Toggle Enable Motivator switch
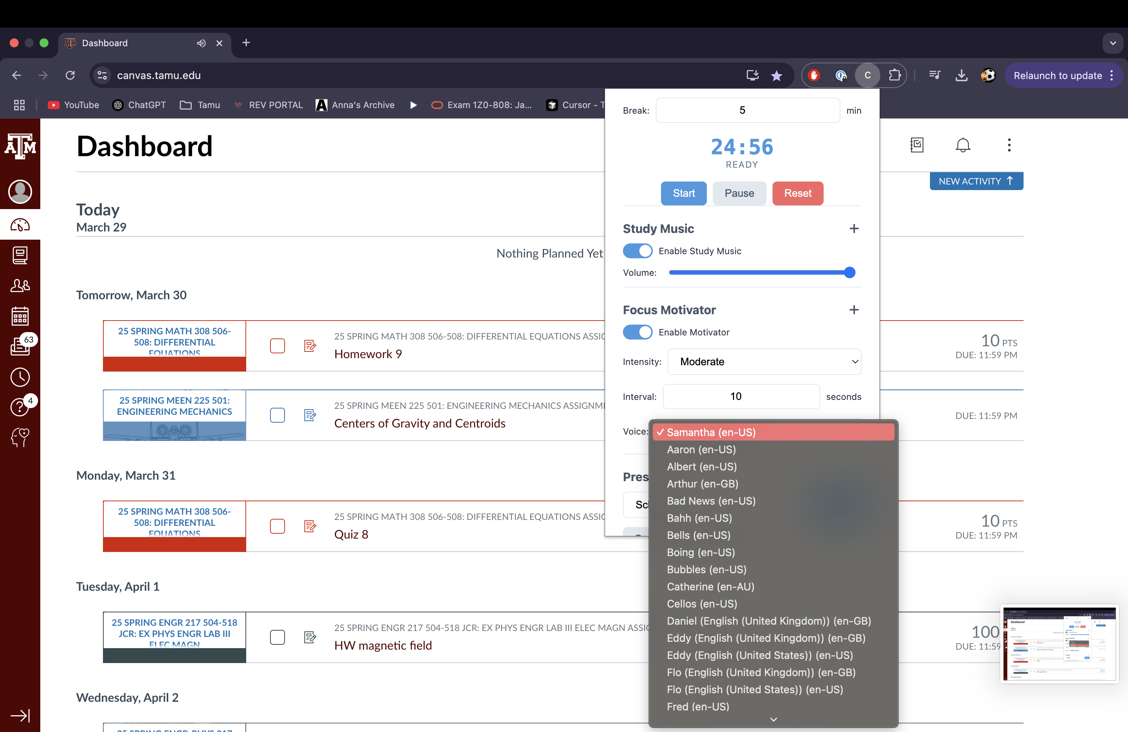The width and height of the screenshot is (1128, 732). click(637, 332)
